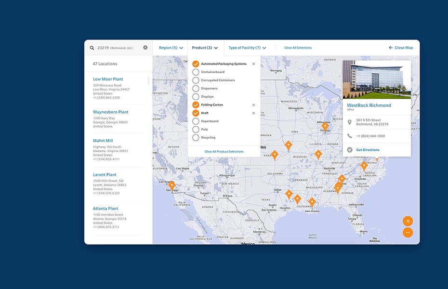The image size is (448, 289).
Task: Open the Type of Facility (7) dropdown
Action: pyautogui.click(x=247, y=48)
